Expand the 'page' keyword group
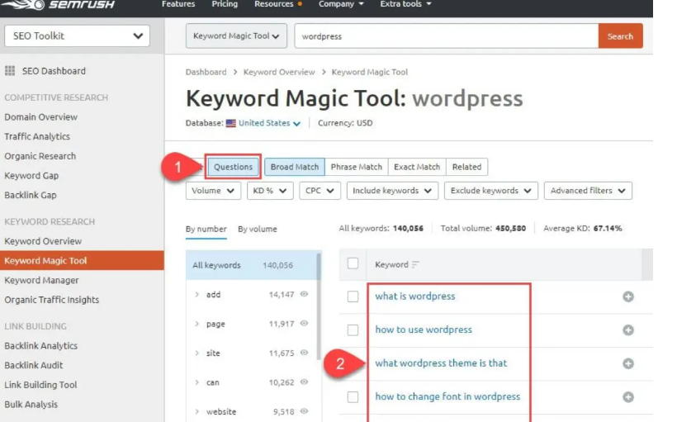The height and width of the screenshot is (422, 677). click(x=196, y=324)
